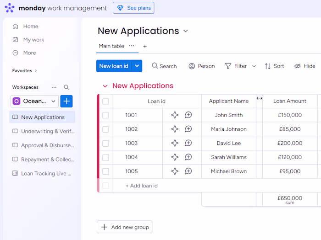Click the AI sparkle icon for loan 1001
The image size is (321, 240).
tap(175, 115)
